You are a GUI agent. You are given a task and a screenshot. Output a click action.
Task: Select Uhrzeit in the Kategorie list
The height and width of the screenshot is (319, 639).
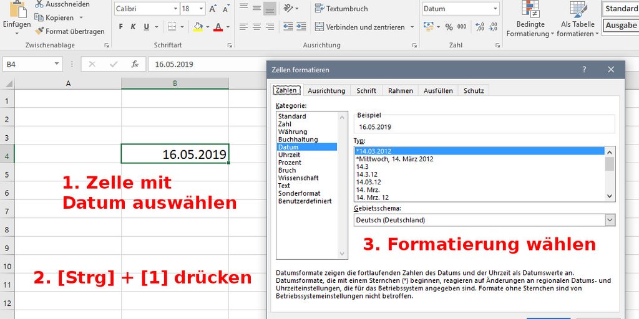point(289,155)
